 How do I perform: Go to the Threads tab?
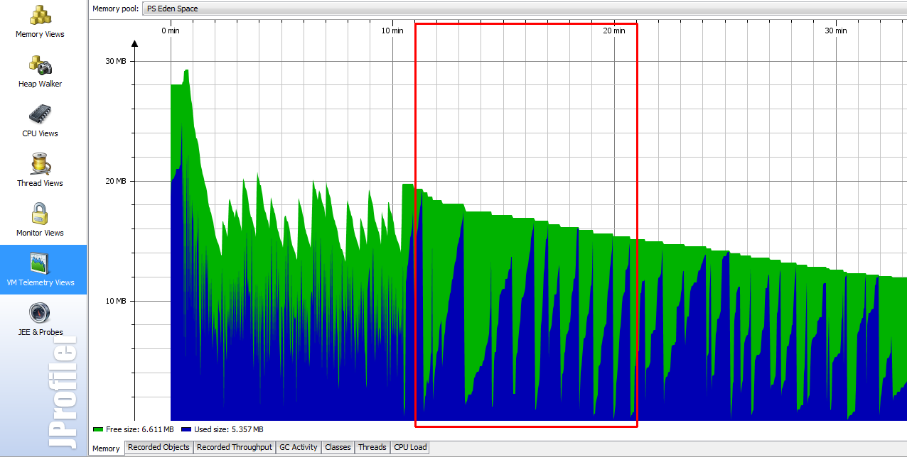pos(372,447)
